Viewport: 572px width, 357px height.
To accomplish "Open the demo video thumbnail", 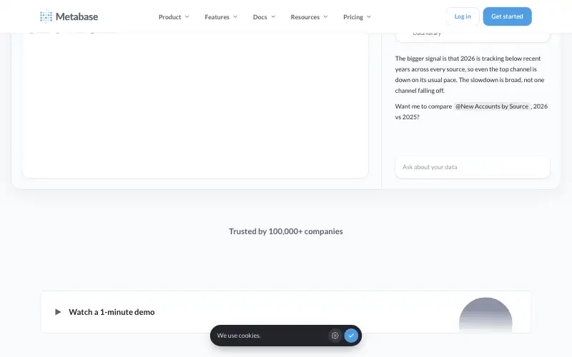I will point(485,315).
